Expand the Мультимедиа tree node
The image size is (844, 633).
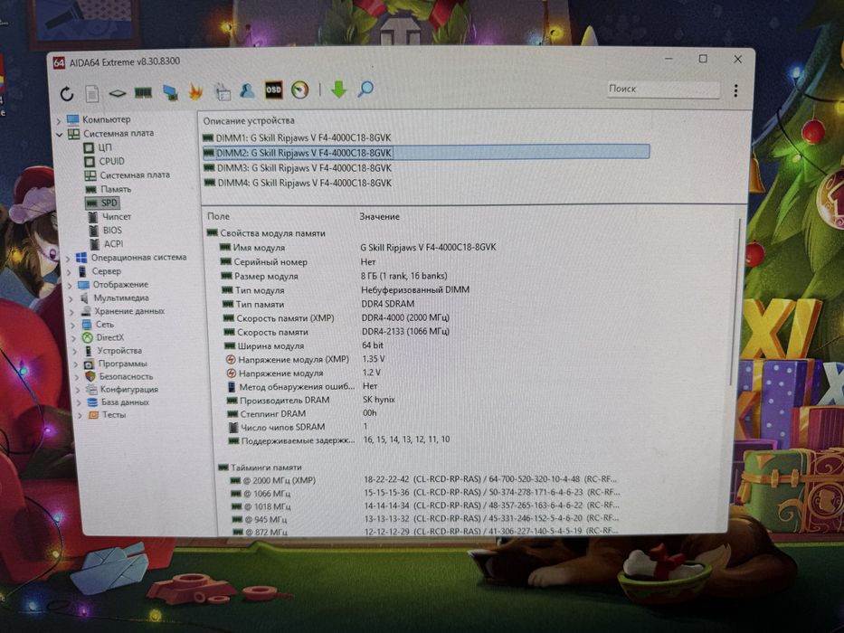pyautogui.click(x=71, y=298)
